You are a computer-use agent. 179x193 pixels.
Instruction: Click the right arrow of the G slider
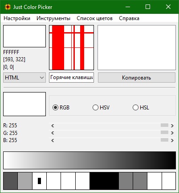pyautogui.click(x=172, y=133)
